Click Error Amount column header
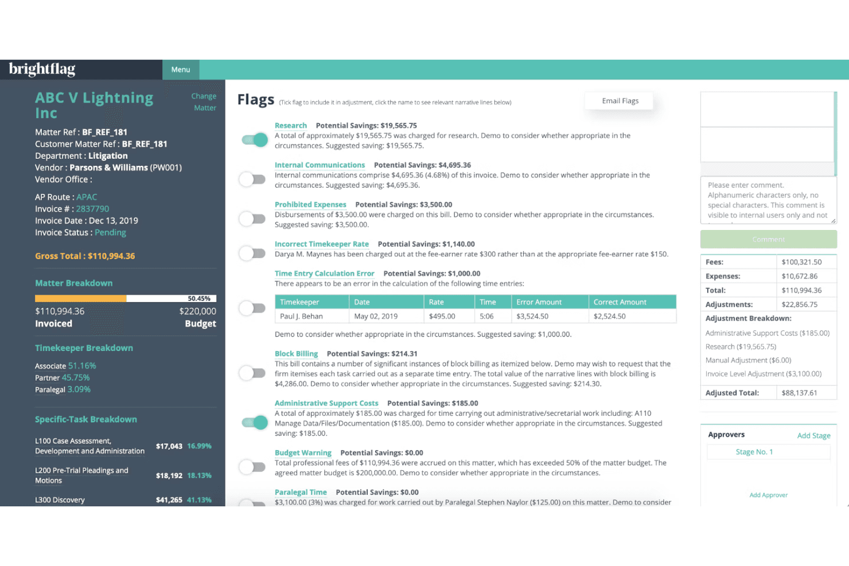The image size is (849, 566). (x=550, y=302)
